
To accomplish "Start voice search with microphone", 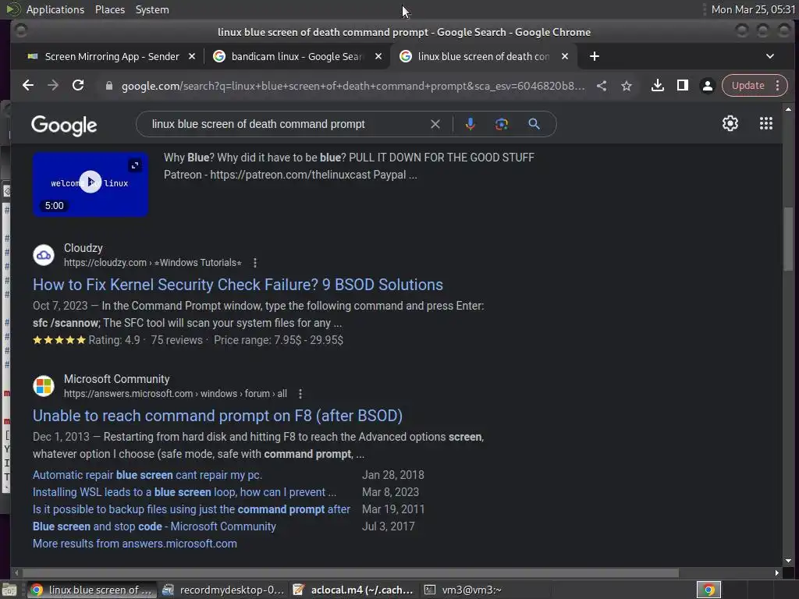I will (471, 124).
